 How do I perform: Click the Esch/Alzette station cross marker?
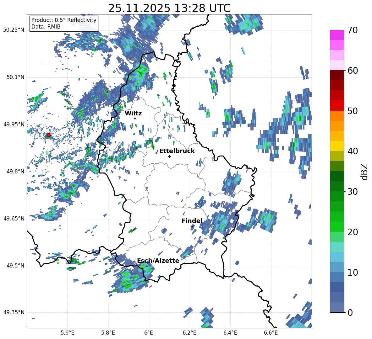tap(147, 266)
